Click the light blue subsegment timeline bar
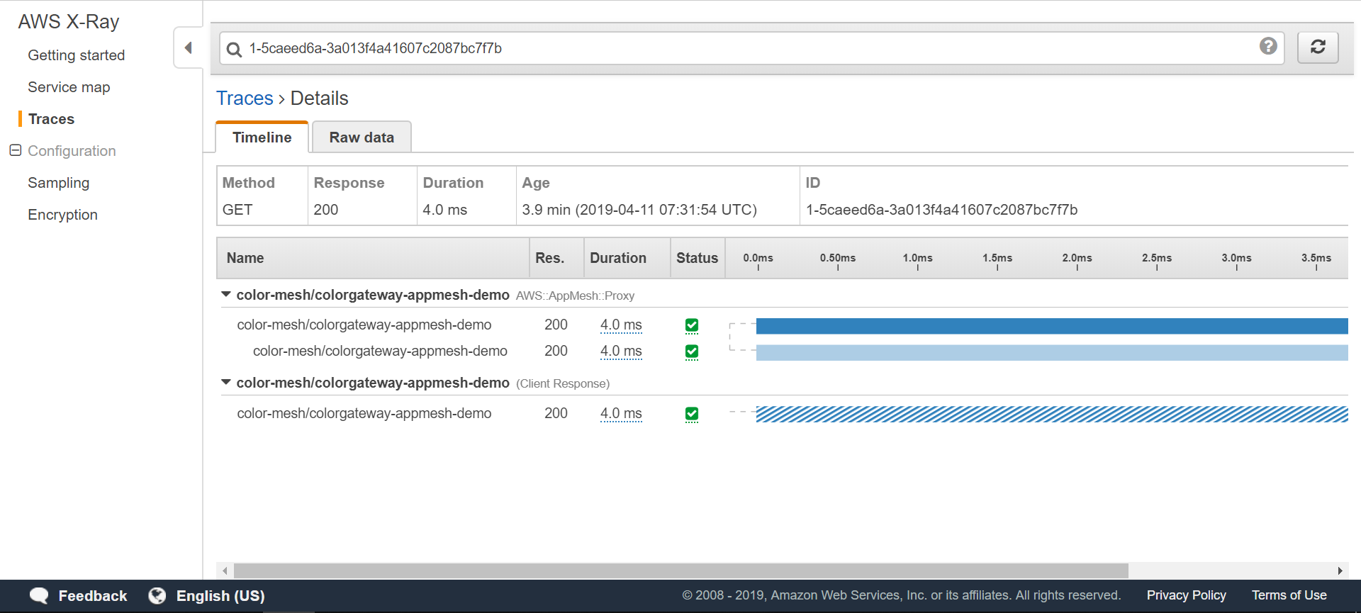Image resolution: width=1361 pixels, height=613 pixels. (1052, 352)
